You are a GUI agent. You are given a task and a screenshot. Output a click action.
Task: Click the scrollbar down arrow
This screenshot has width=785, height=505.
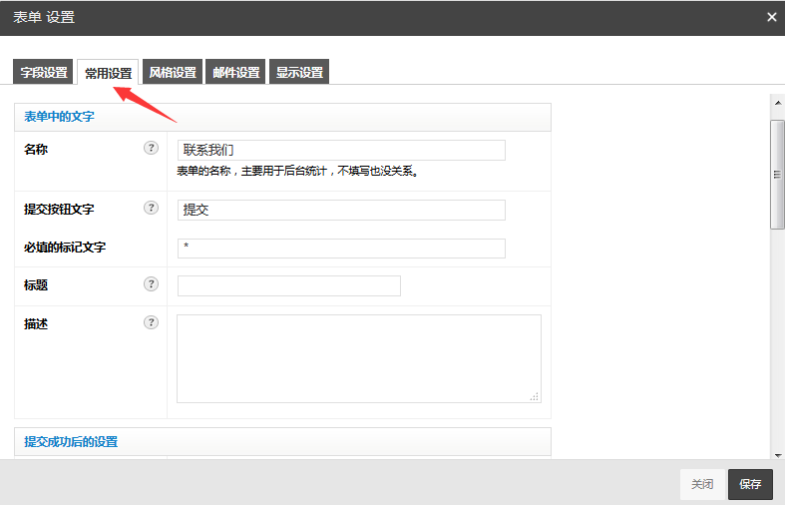click(777, 455)
